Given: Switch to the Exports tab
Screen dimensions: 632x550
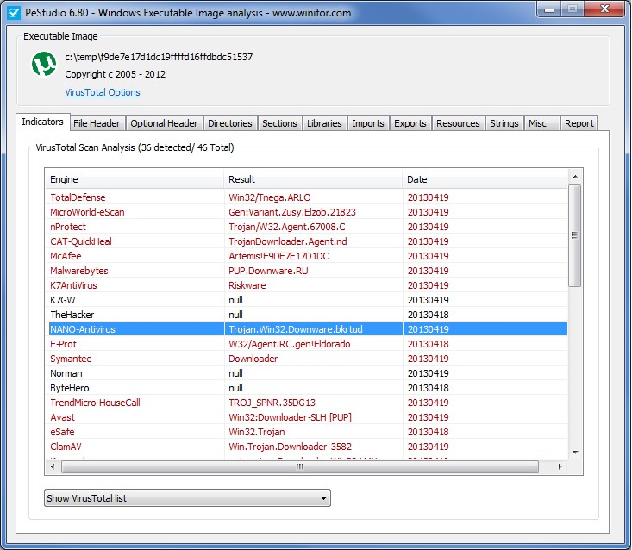Looking at the screenshot, I should tap(410, 123).
